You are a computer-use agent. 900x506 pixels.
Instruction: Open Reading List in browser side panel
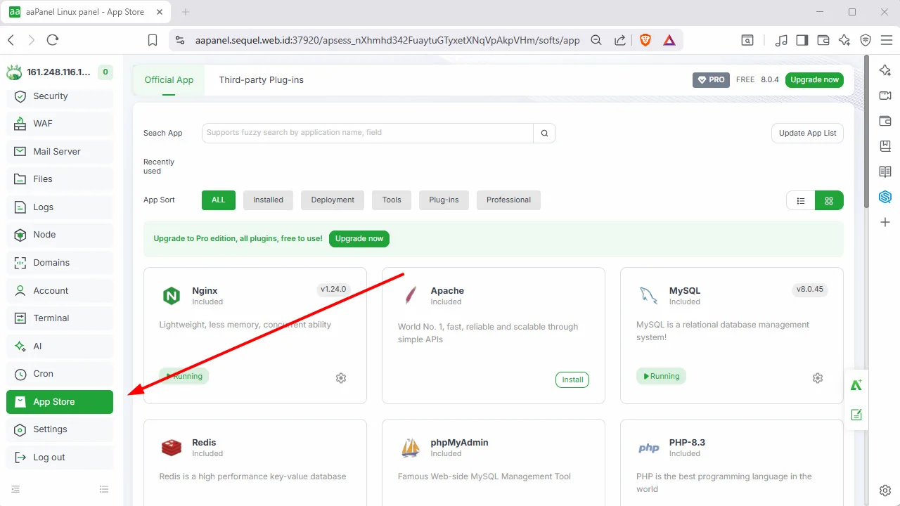pyautogui.click(x=885, y=171)
